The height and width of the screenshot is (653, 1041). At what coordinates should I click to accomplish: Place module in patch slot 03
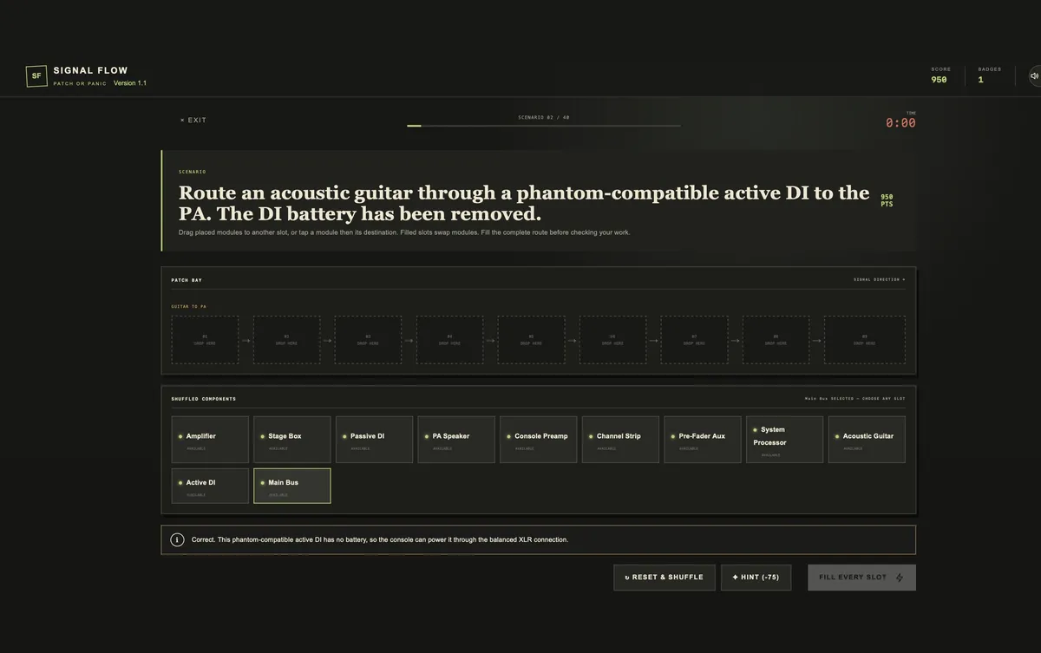pos(368,340)
